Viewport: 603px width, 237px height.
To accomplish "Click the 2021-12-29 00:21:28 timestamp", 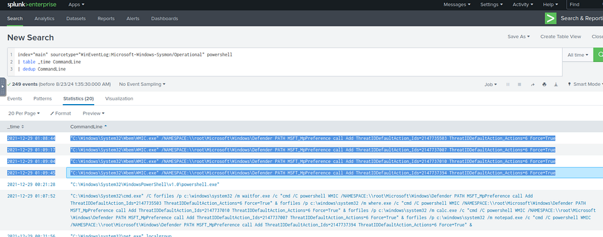I will tap(31, 185).
